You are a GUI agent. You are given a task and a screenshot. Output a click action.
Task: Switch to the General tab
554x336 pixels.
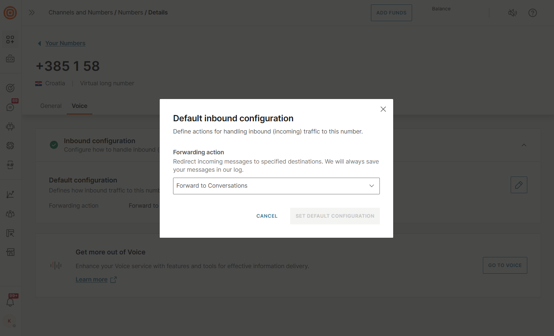(51, 106)
